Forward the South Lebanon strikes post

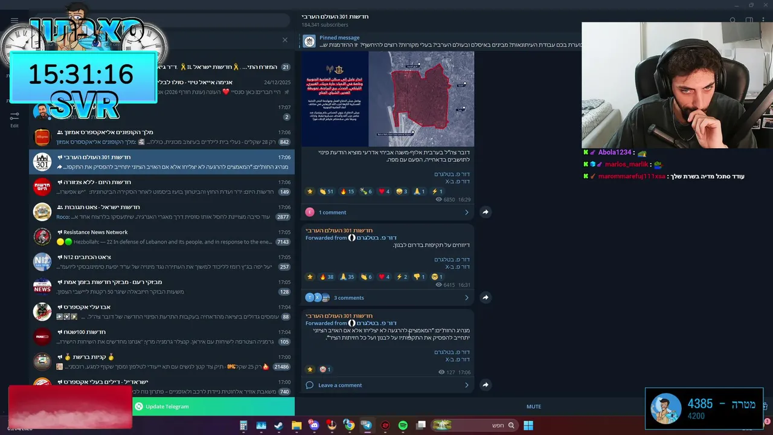point(486,297)
